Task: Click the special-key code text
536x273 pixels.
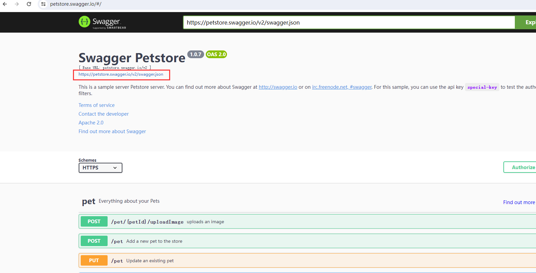Action: click(482, 87)
